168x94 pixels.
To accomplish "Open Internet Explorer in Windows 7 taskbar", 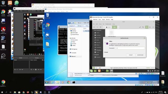I will coord(52,82).
